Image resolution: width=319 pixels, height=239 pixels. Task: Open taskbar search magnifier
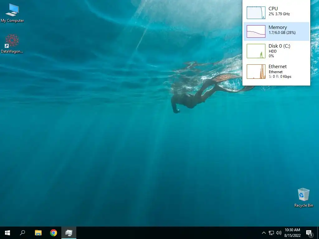tap(22, 233)
